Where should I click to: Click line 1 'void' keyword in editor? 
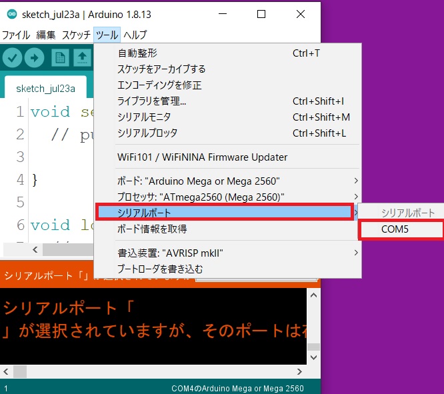(x=50, y=111)
